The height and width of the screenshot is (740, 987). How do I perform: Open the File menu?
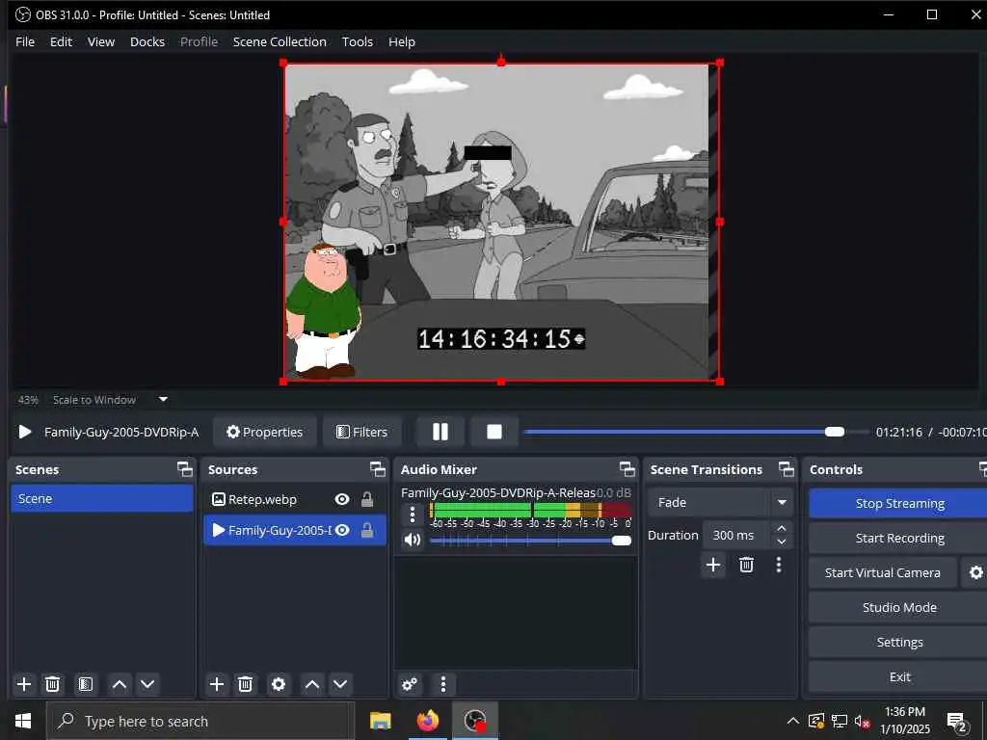pyautogui.click(x=25, y=41)
